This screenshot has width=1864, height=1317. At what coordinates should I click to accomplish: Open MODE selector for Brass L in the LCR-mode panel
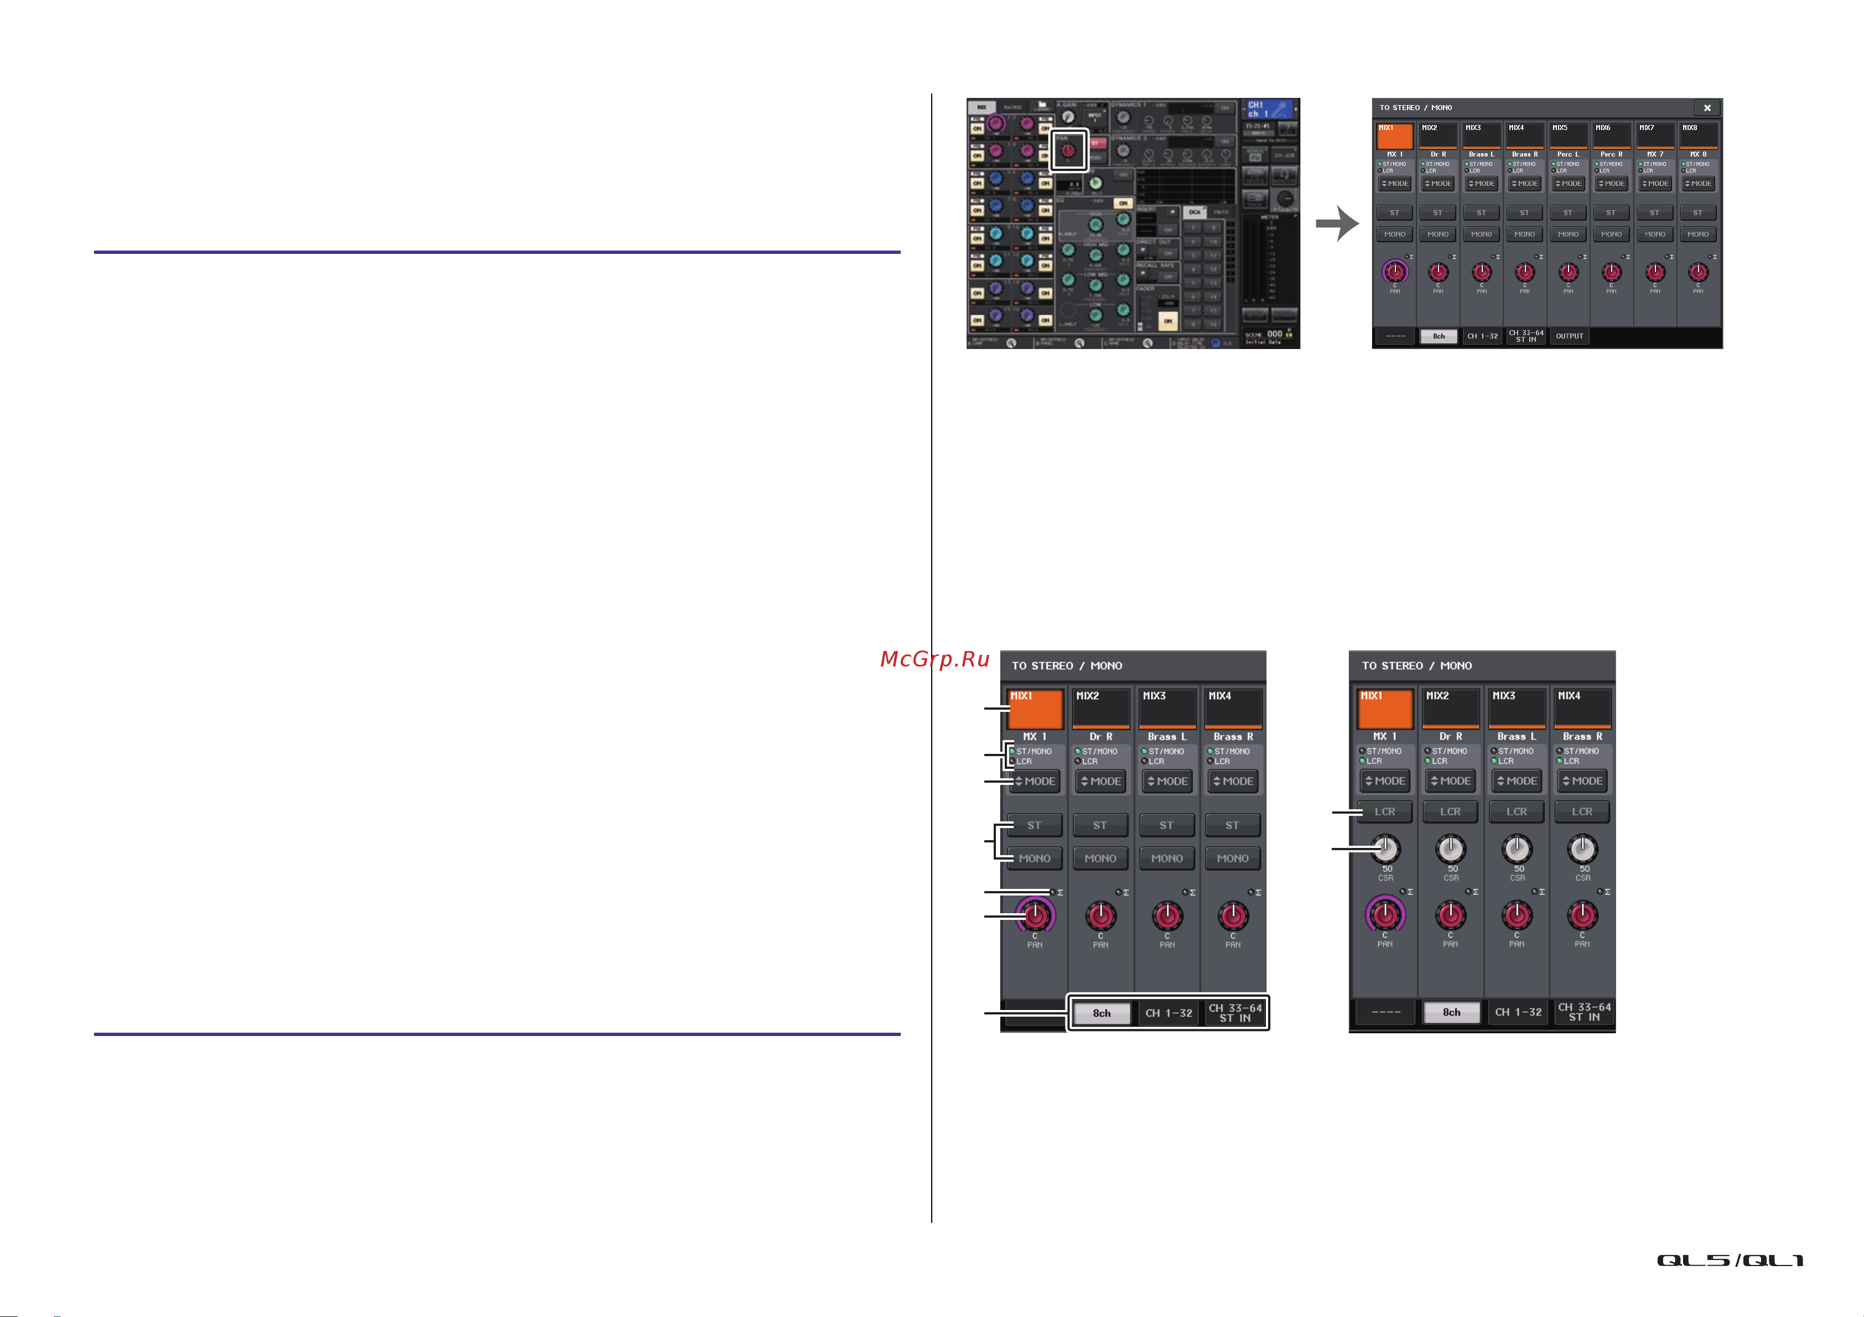point(1517,780)
